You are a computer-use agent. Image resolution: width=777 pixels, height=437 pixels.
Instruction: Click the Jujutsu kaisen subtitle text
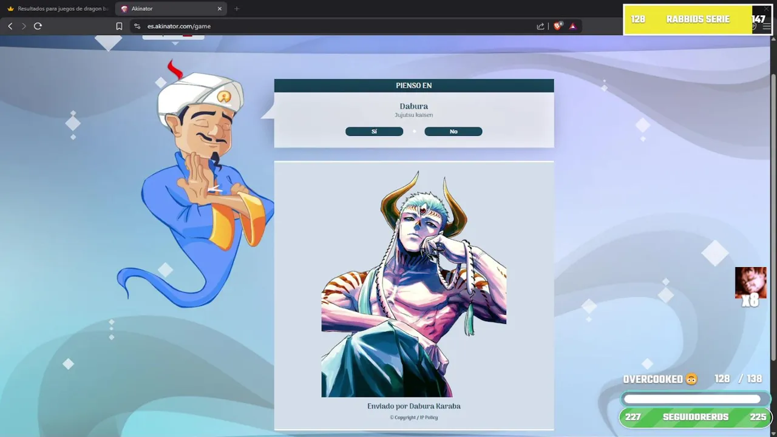[414, 115]
